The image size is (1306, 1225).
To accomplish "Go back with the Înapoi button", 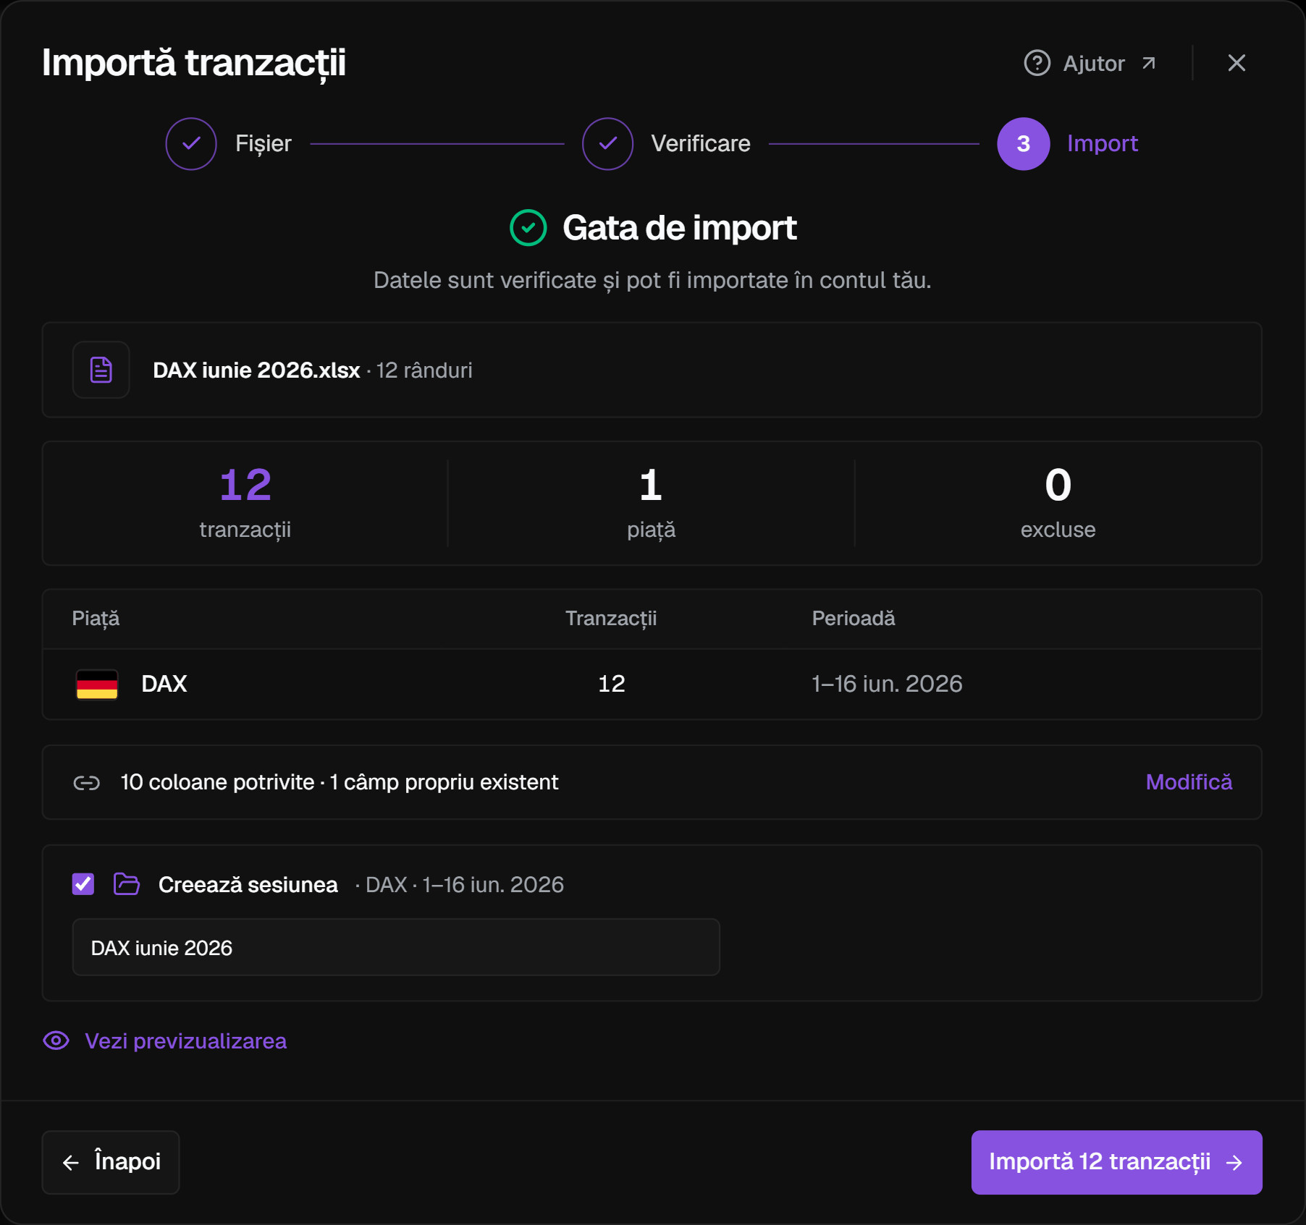I will click(x=111, y=1162).
